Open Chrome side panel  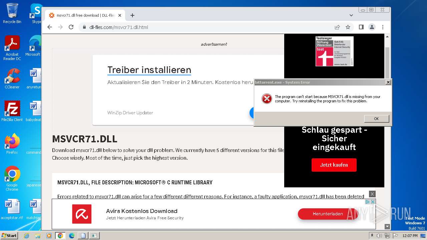pos(361,27)
